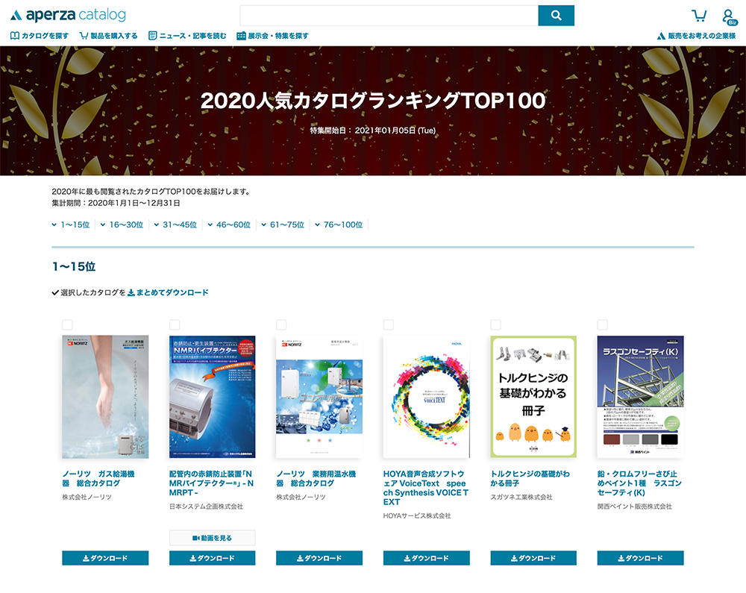Click トルクヒンジの基礎がわかる冊子 title
This screenshot has height=593, width=746.
(x=530, y=478)
